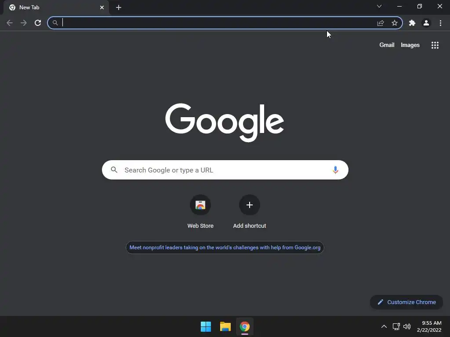Share this page from the address bar
Viewport: 450px width, 337px height.
(381, 23)
